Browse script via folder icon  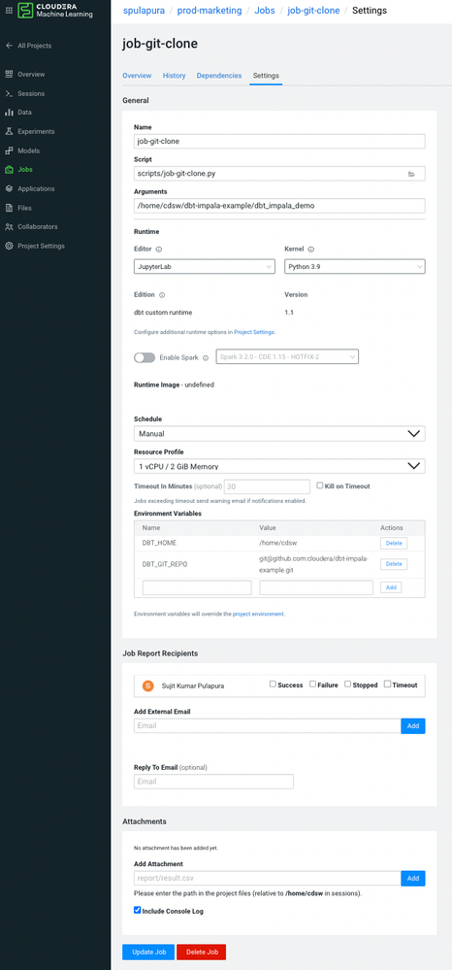pyautogui.click(x=411, y=174)
